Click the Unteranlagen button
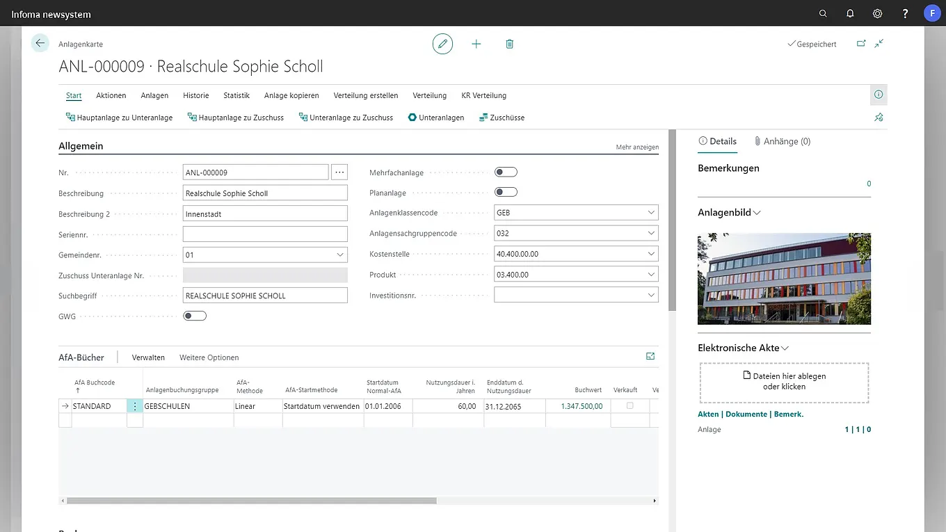Viewport: 946px width, 532px height. coord(436,118)
